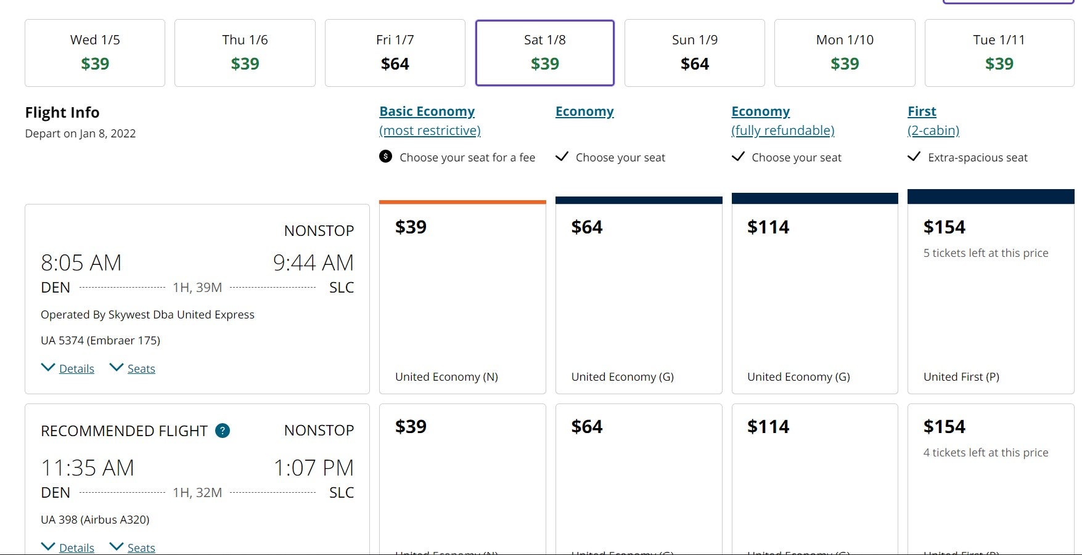The image size is (1082, 555).
Task: Open the First (2-cabin) fare link
Action: pos(933,121)
